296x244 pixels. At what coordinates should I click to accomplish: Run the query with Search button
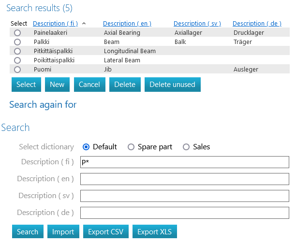tap(28, 232)
